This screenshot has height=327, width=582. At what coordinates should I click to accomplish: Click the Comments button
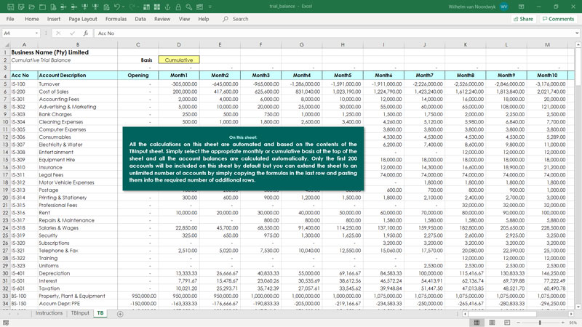(x=558, y=19)
